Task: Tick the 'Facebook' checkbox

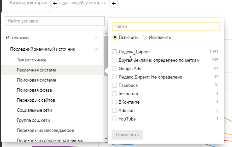Action: 114,85
